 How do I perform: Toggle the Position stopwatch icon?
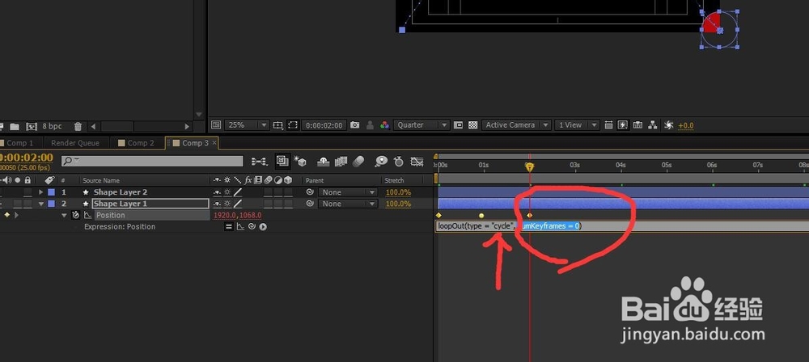[x=76, y=215]
